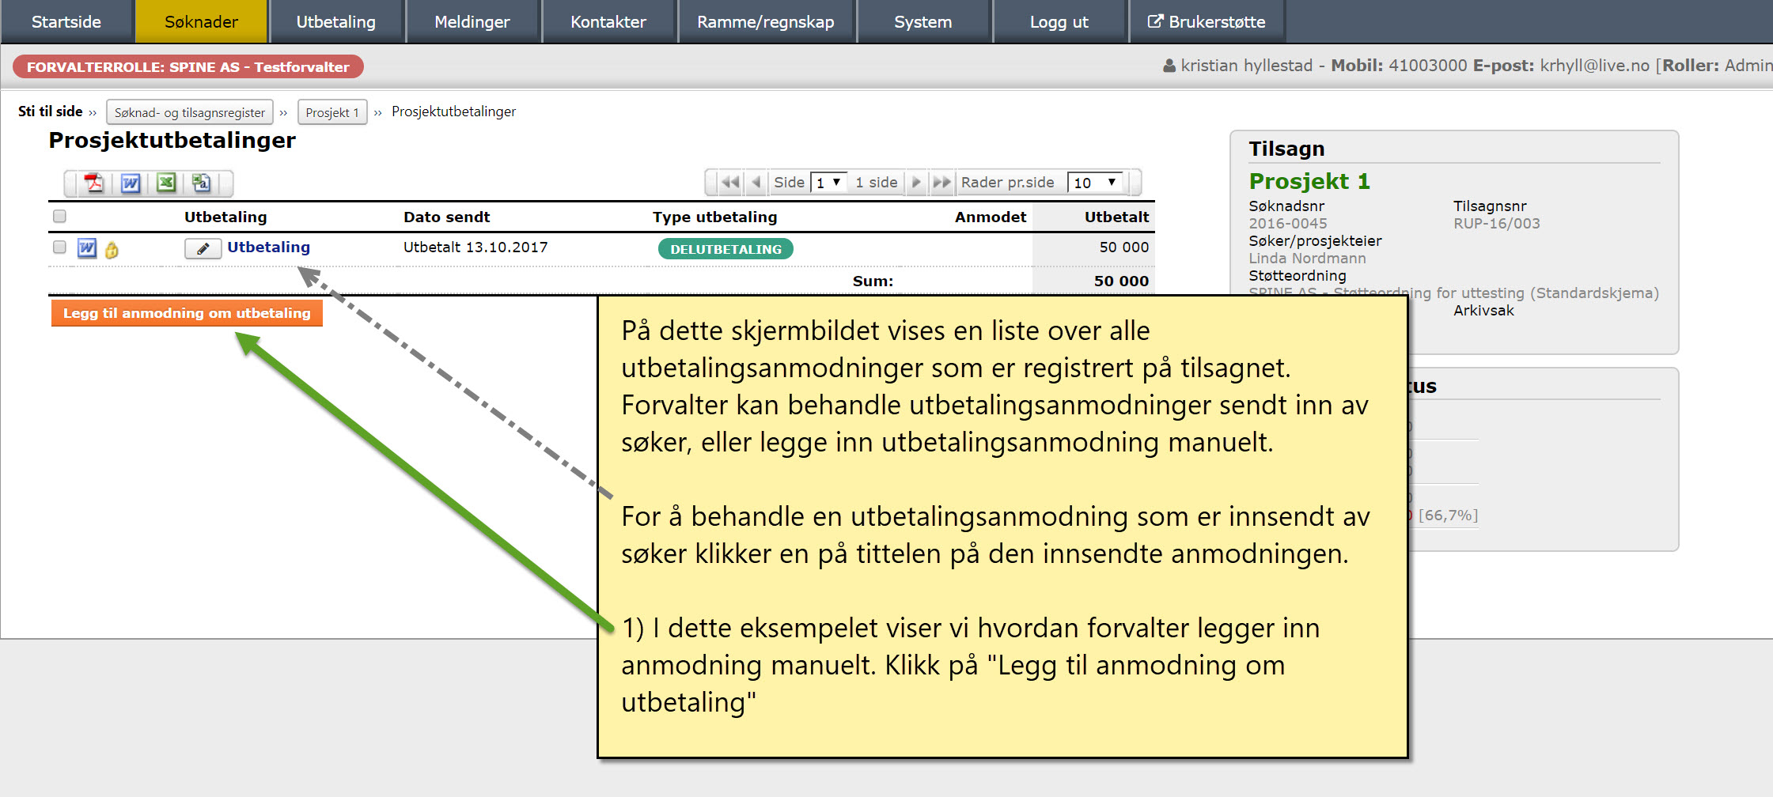Export the list to Excel
Image resolution: width=1773 pixels, height=797 pixels.
166,183
